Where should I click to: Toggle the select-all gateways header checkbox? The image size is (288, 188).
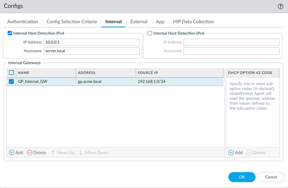pos(11,73)
